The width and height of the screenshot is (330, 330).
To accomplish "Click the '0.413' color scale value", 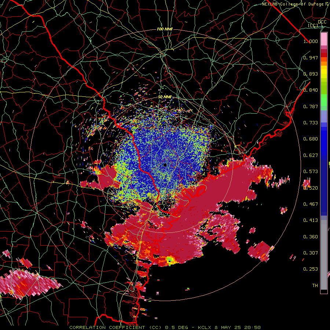I will [311, 220].
